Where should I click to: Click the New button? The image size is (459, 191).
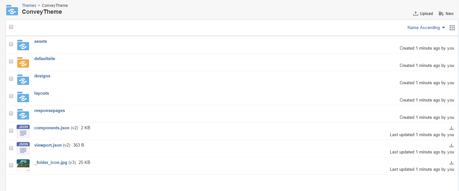click(446, 14)
